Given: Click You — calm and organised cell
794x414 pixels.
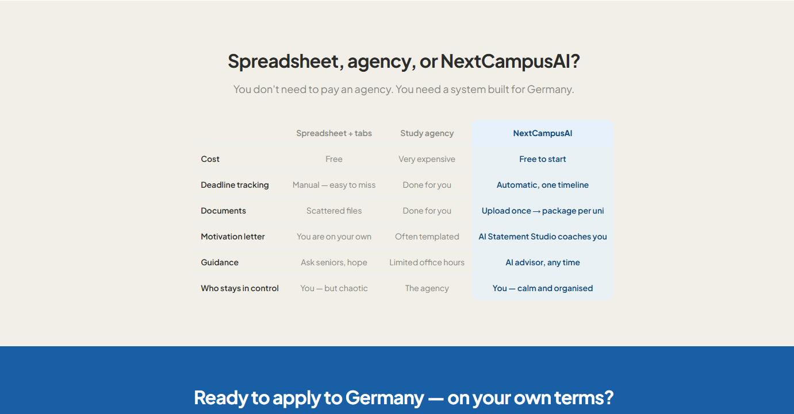Looking at the screenshot, I should pyautogui.click(x=543, y=288).
